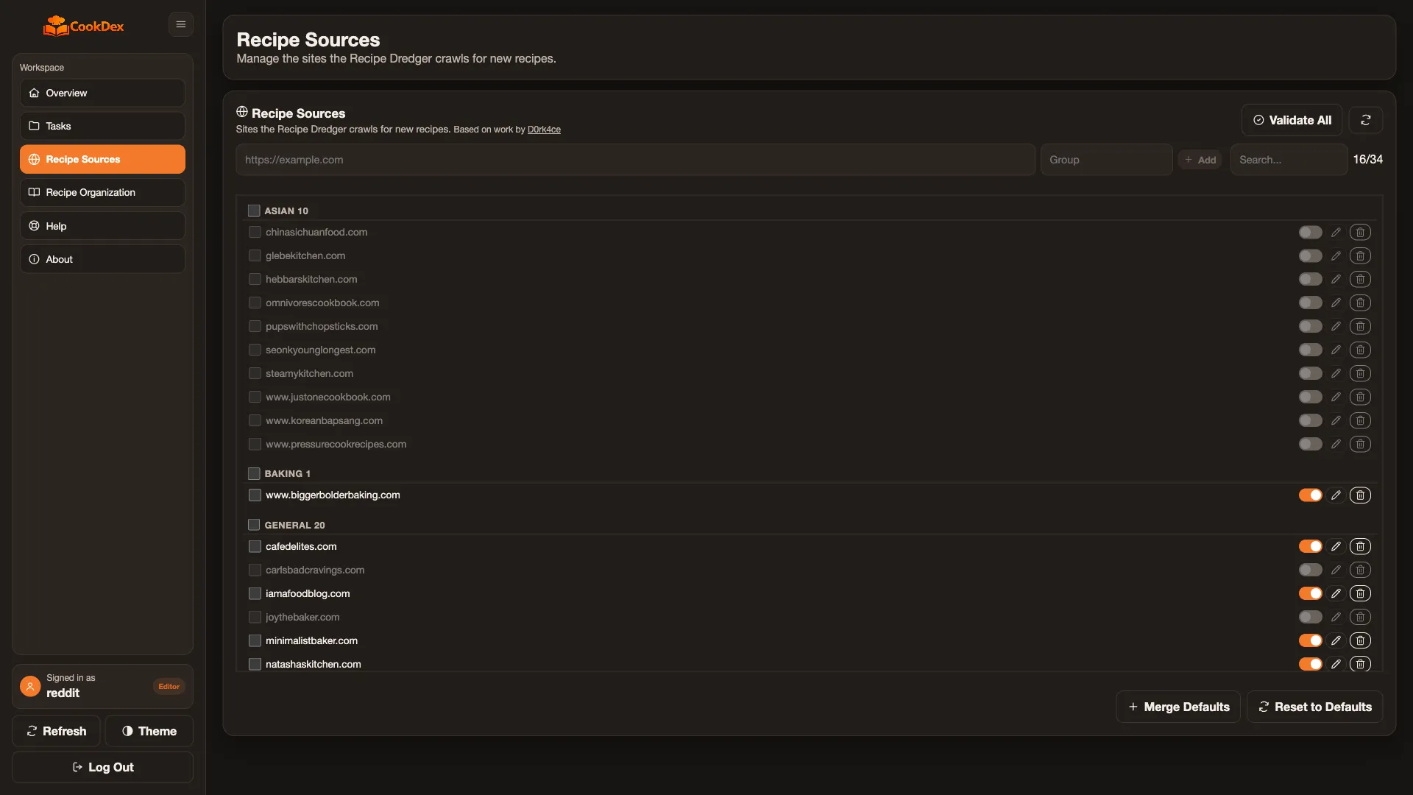Click Validate All button
This screenshot has width=1413, height=795.
click(1292, 120)
